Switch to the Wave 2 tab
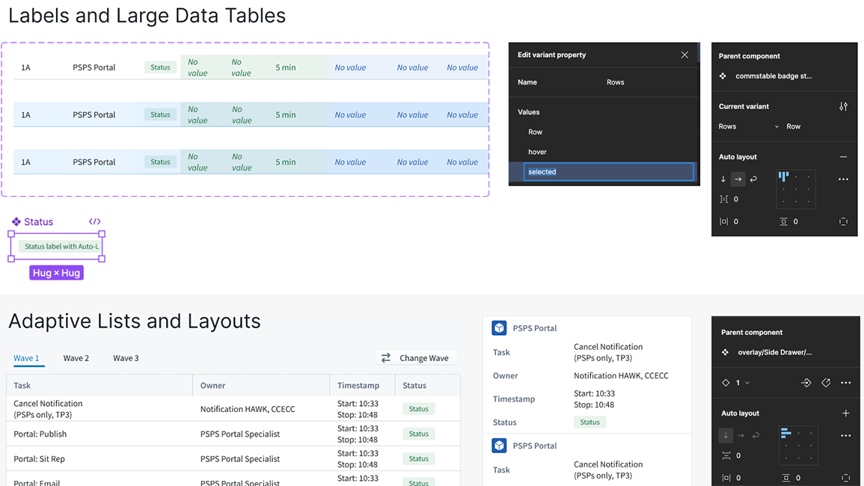 coord(76,358)
